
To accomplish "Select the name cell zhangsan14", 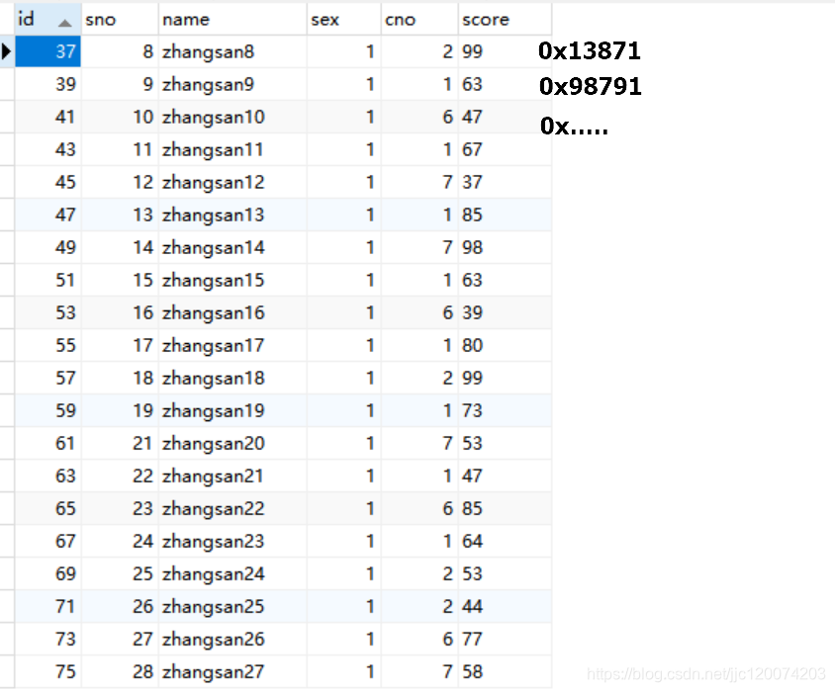I will 232,247.
